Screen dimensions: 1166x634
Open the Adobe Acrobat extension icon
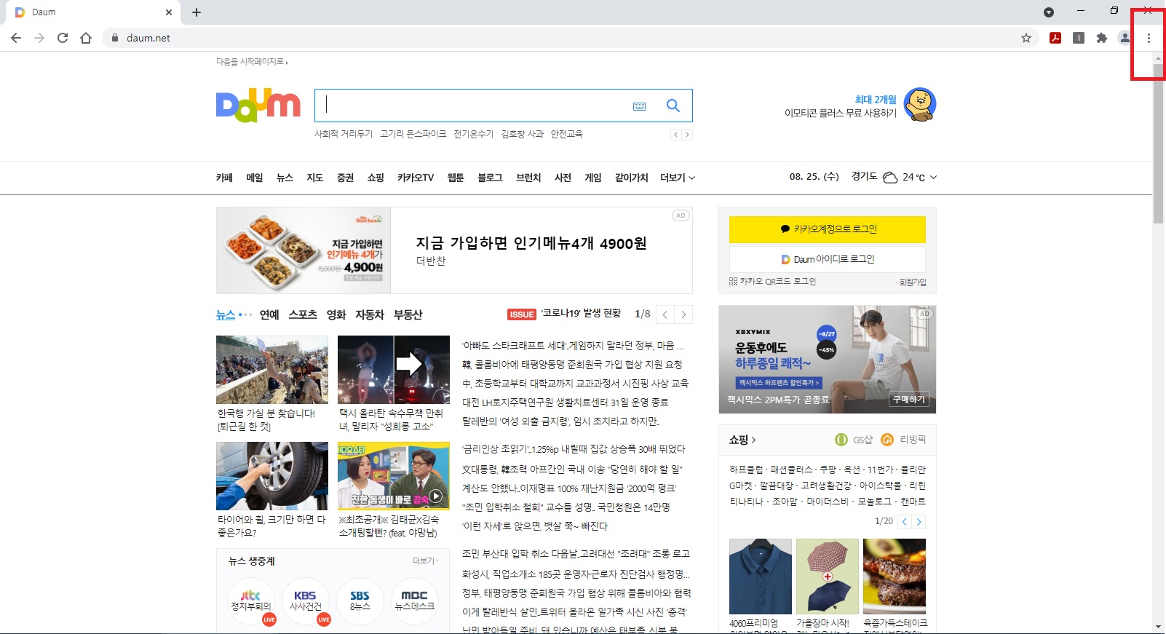point(1055,38)
